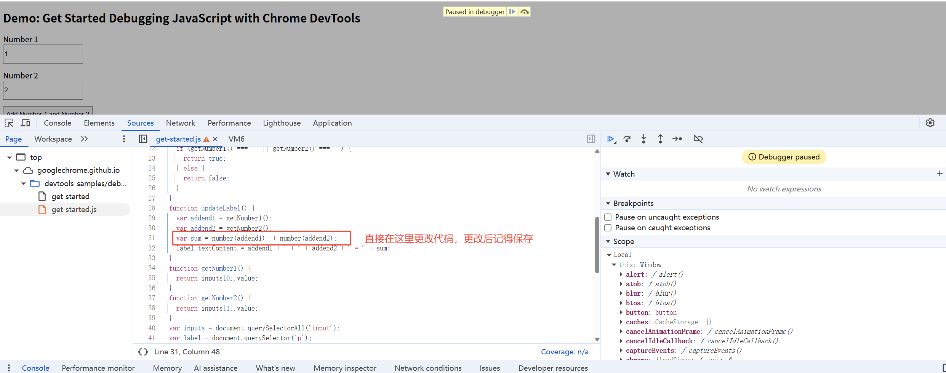
Task: Open the drawer three-dot menu
Action: coord(9,368)
